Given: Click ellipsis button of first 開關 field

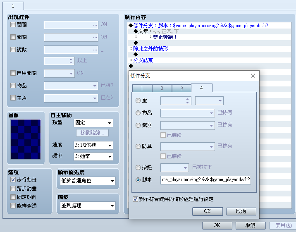Looking at the screenshot, I should coord(95,25).
